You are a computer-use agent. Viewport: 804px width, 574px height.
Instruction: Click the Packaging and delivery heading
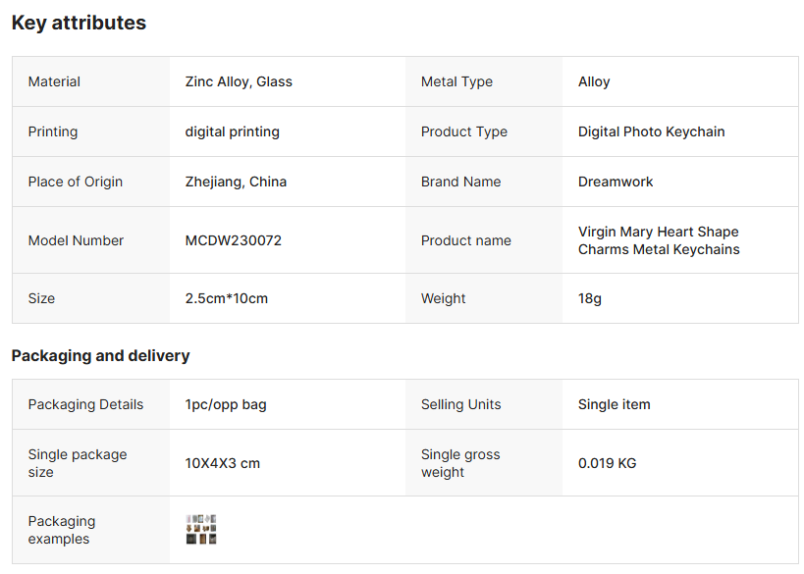[x=100, y=355]
